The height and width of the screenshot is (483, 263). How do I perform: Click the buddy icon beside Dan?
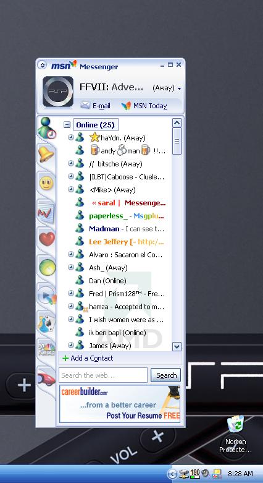coord(80,280)
